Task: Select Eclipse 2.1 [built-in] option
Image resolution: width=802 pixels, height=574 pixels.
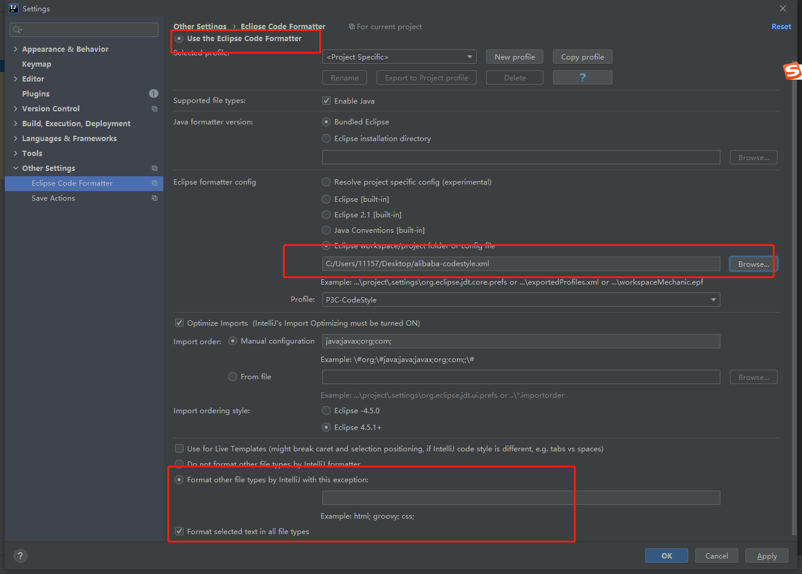Action: [326, 214]
